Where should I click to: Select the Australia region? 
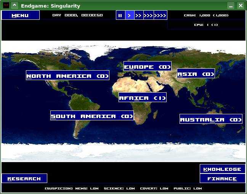tap(211, 119)
